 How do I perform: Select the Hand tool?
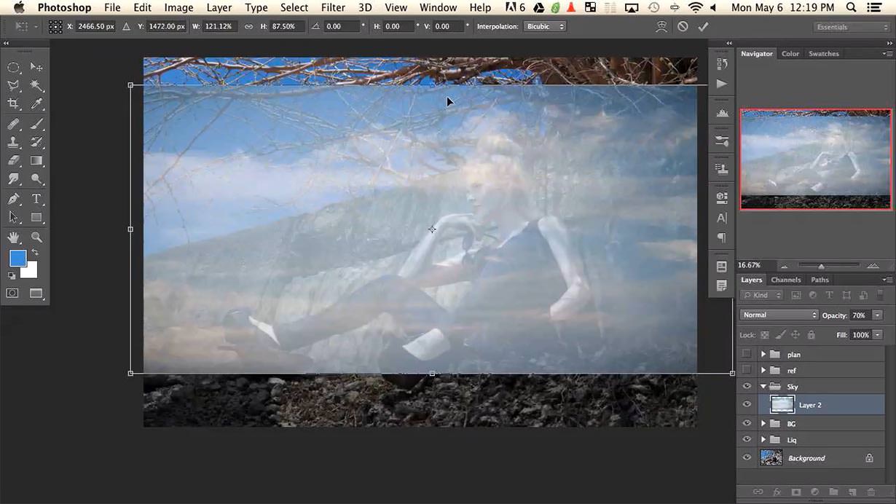click(13, 237)
